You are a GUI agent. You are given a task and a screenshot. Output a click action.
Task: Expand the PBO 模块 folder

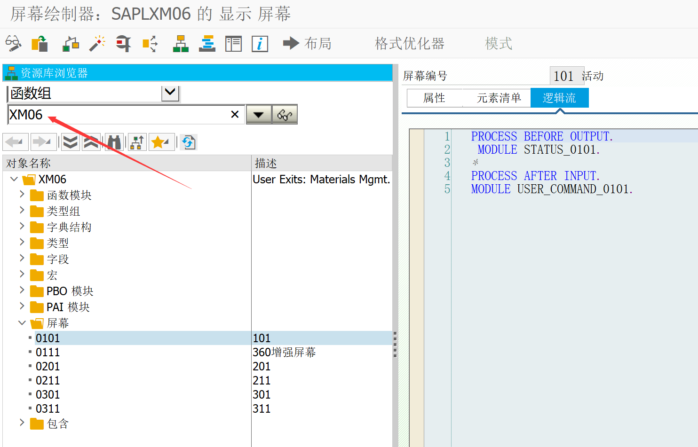(22, 290)
